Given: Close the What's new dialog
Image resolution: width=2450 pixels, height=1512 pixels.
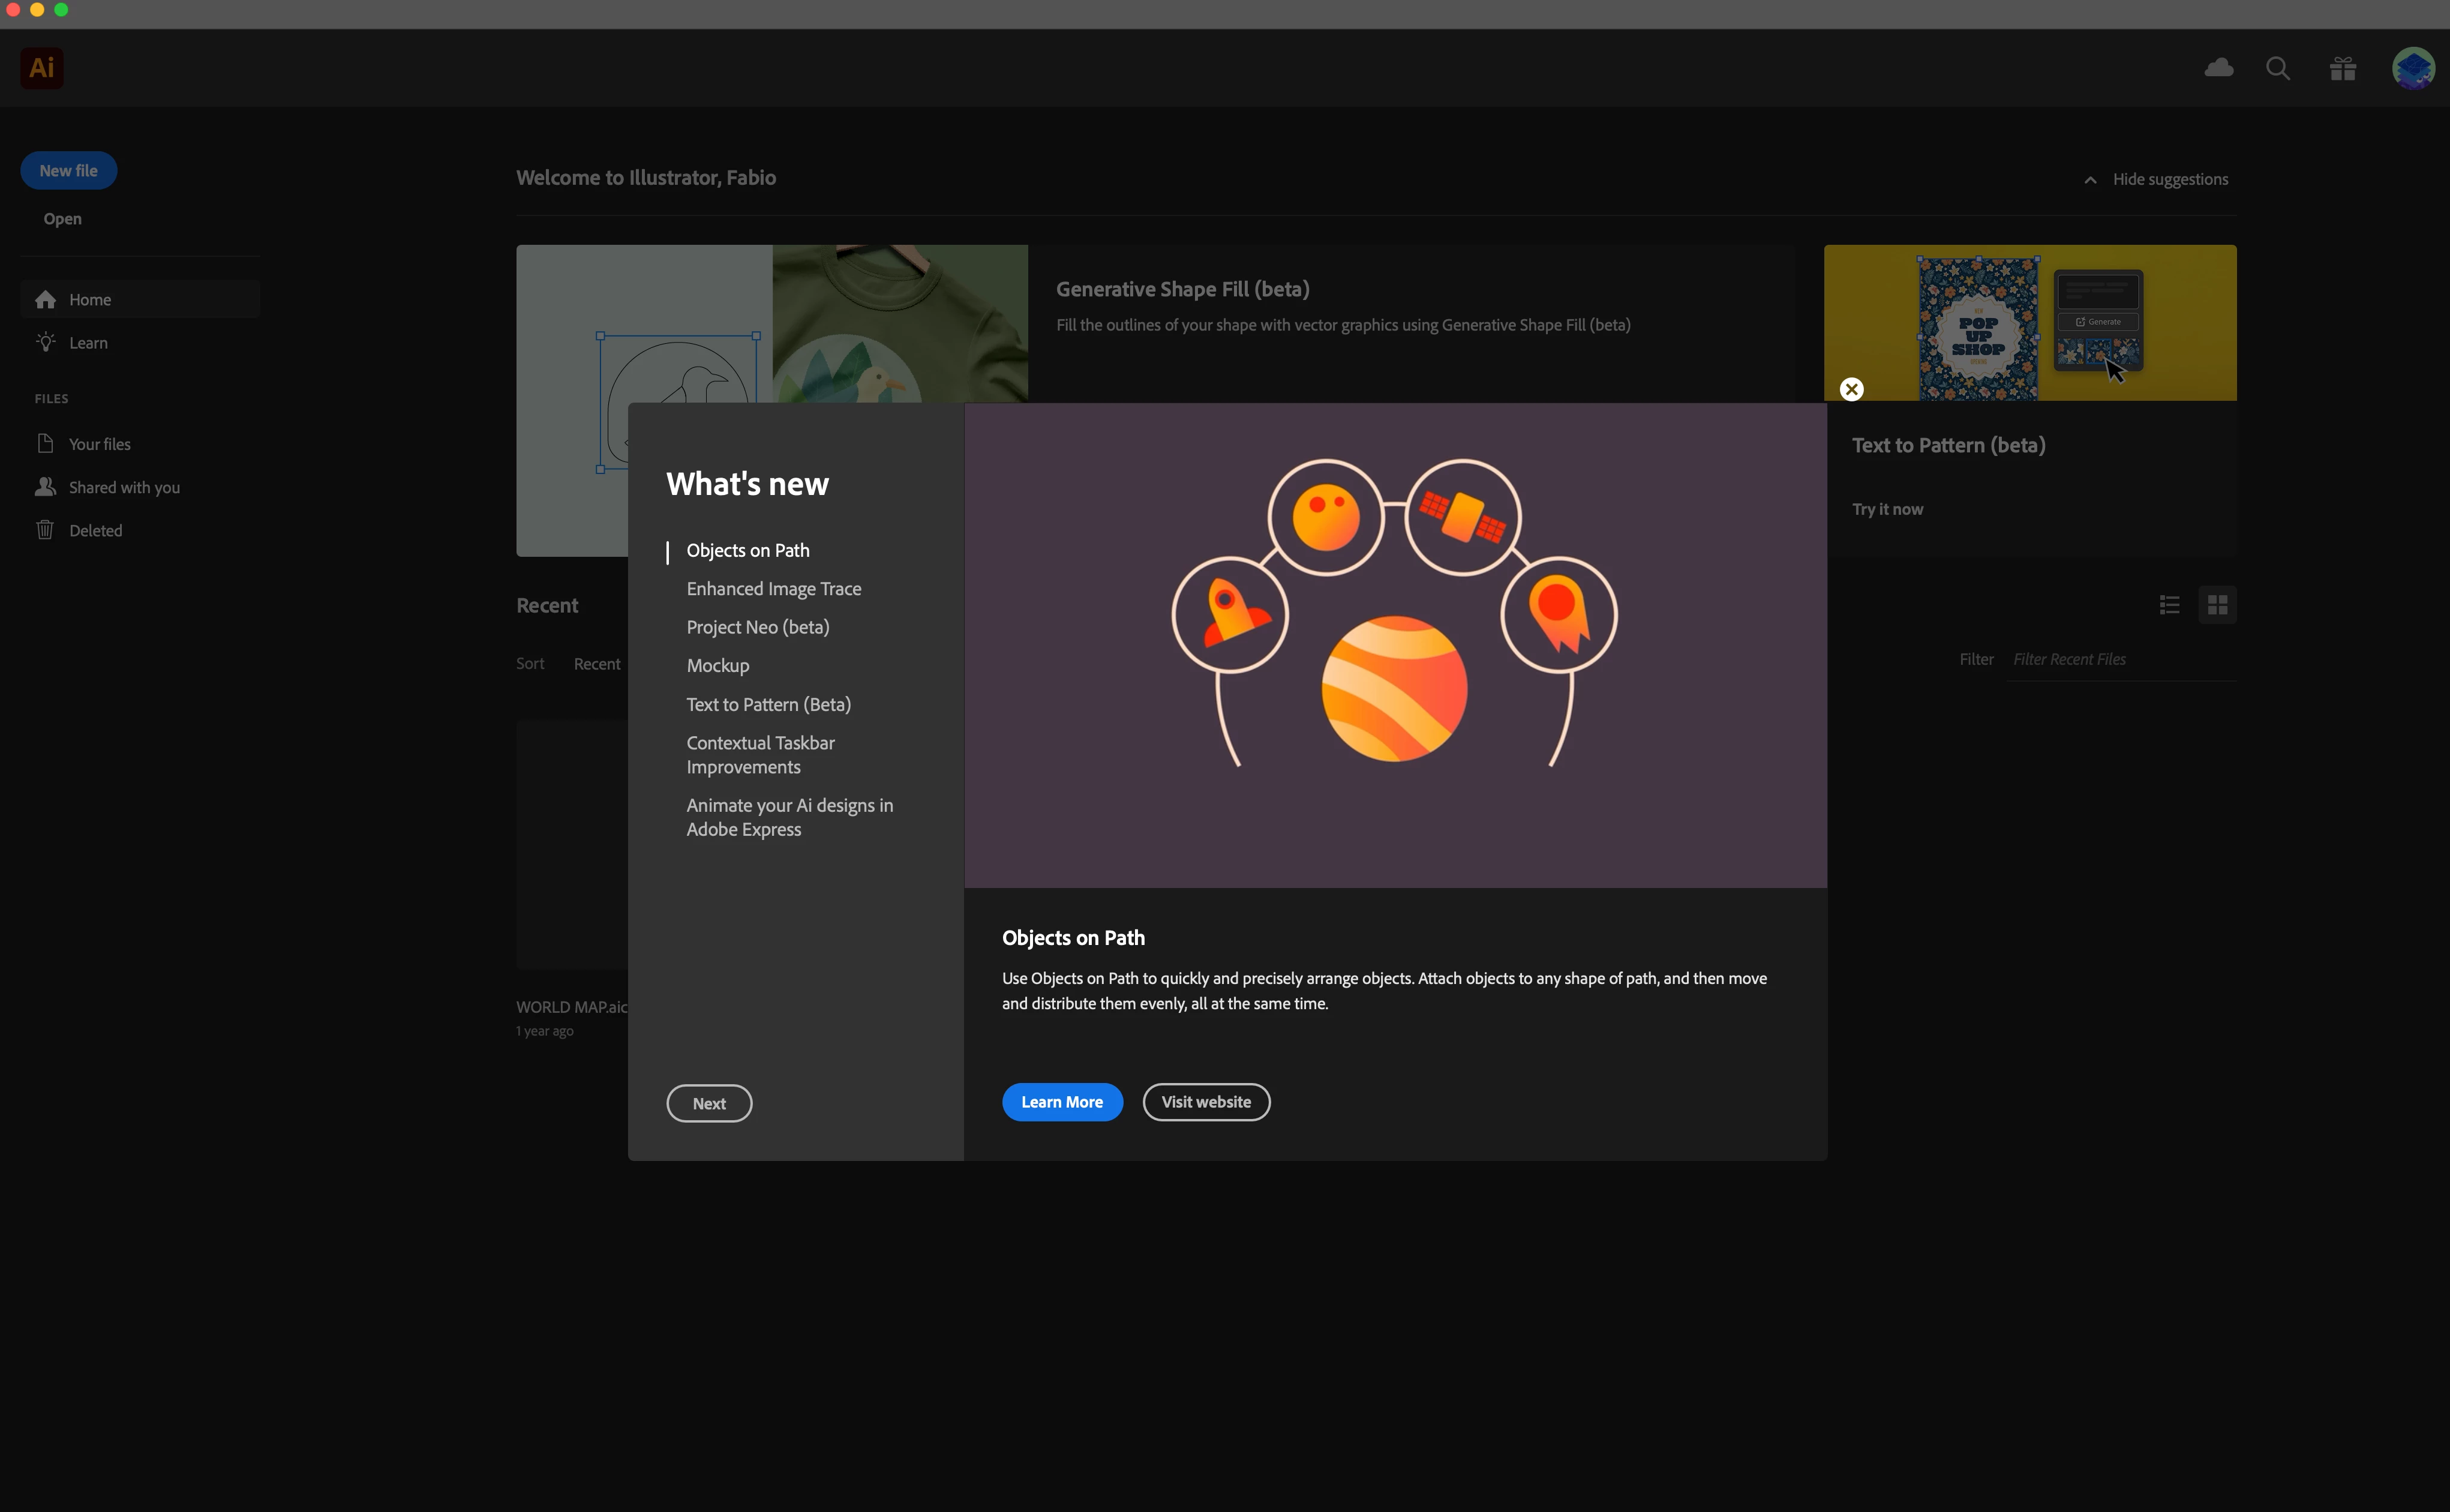Looking at the screenshot, I should (1851, 389).
